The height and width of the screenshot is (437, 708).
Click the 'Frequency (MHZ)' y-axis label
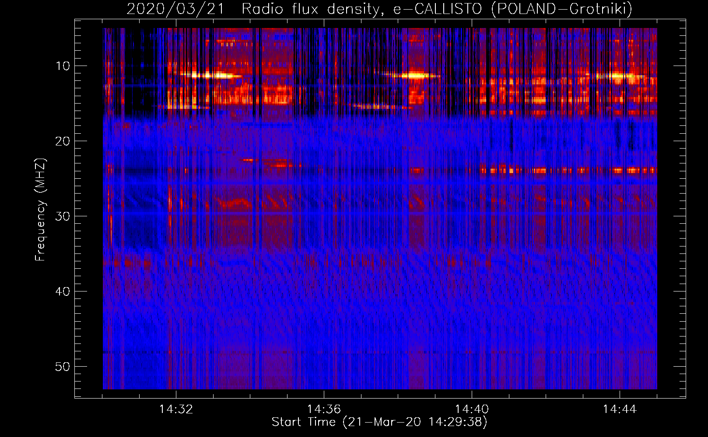(x=40, y=210)
